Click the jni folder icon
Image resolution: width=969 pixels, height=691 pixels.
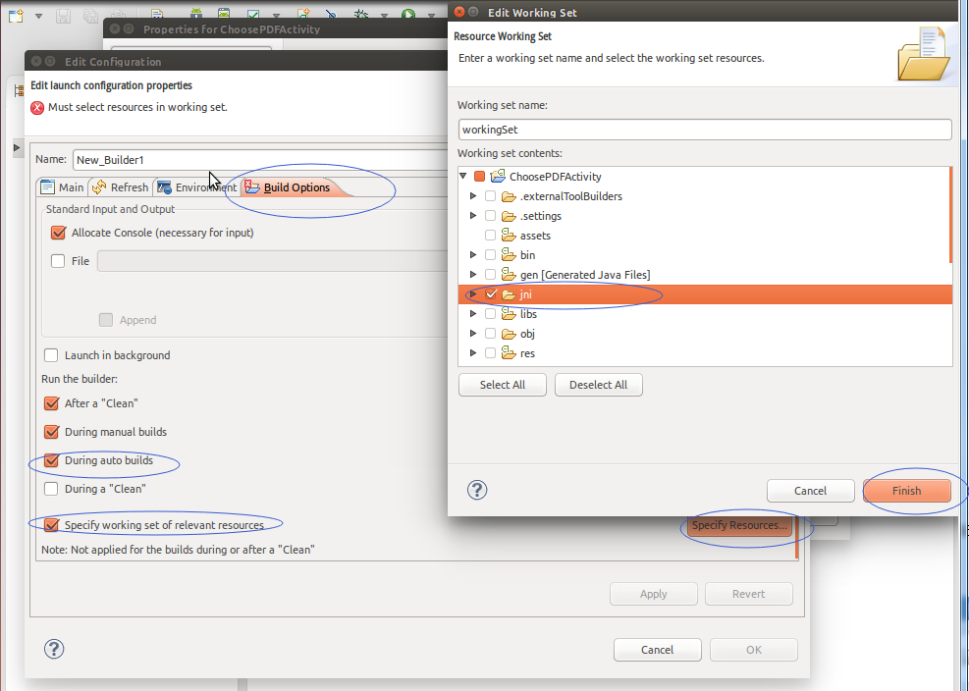[x=509, y=294]
